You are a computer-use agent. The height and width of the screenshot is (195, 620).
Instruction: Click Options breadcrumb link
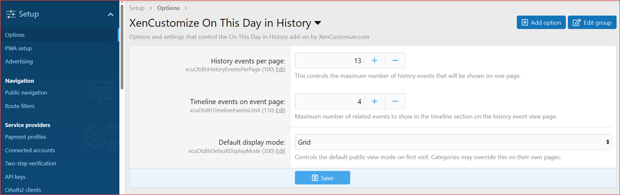point(168,8)
